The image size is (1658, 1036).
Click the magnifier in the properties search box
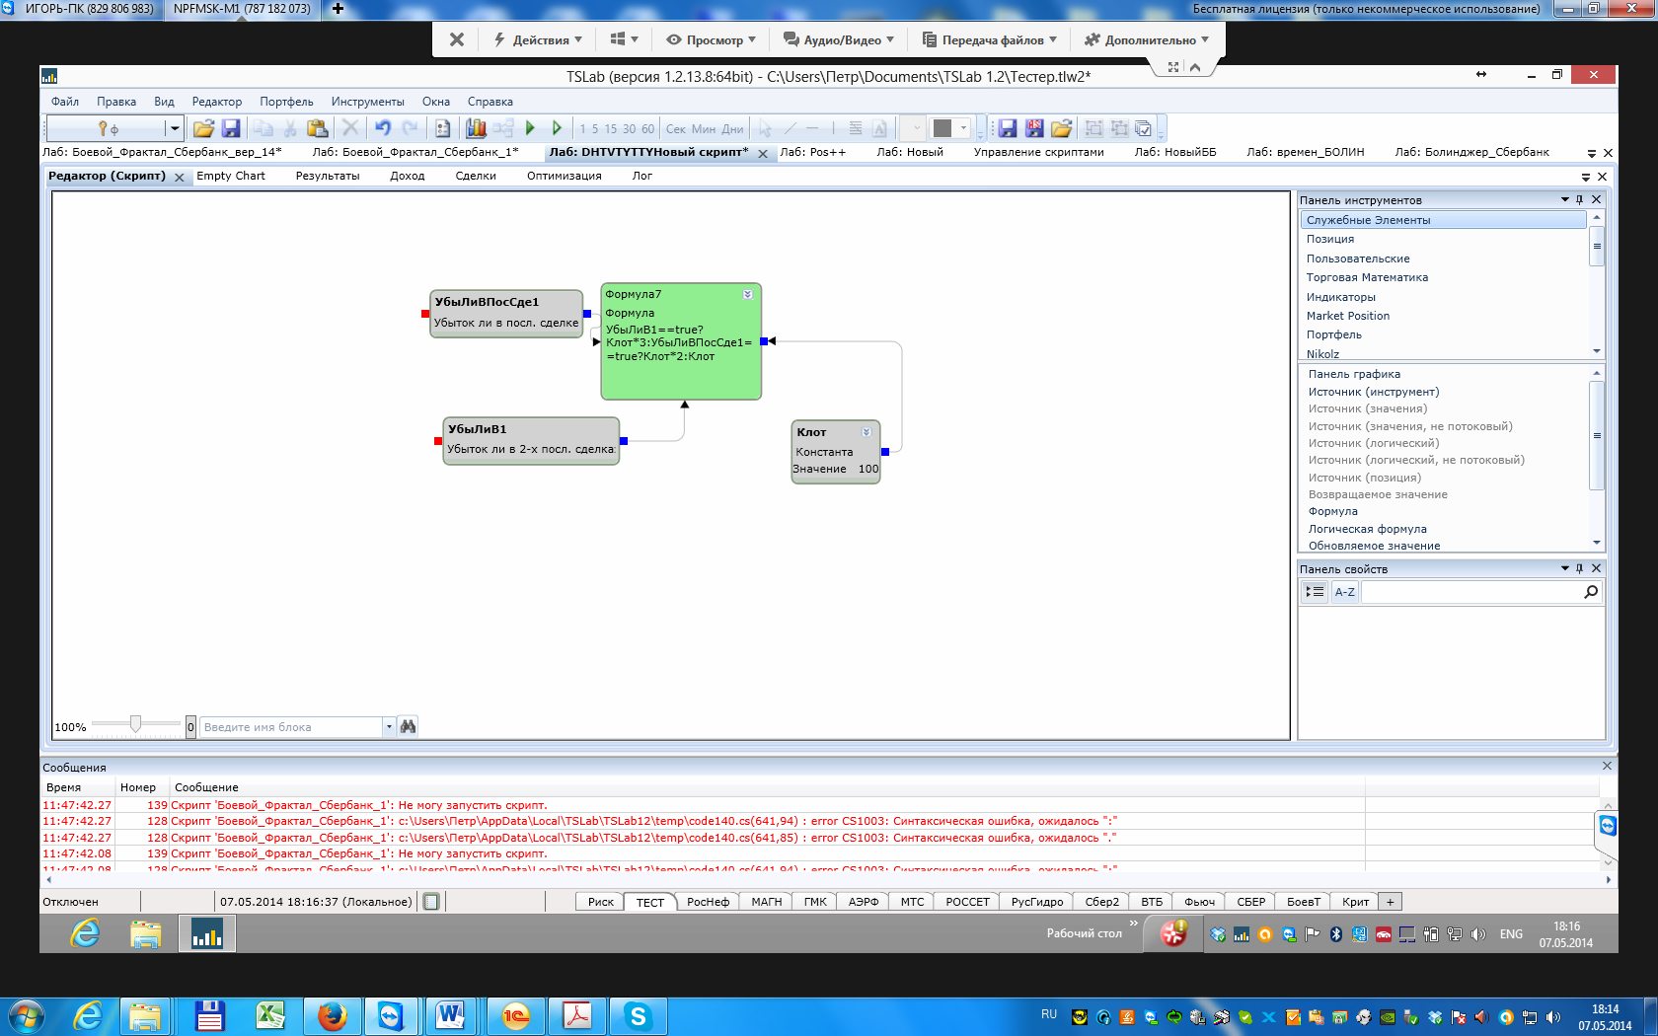1590,592
